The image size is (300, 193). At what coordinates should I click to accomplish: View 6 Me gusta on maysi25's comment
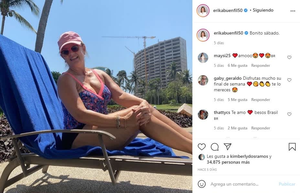pos(237,65)
